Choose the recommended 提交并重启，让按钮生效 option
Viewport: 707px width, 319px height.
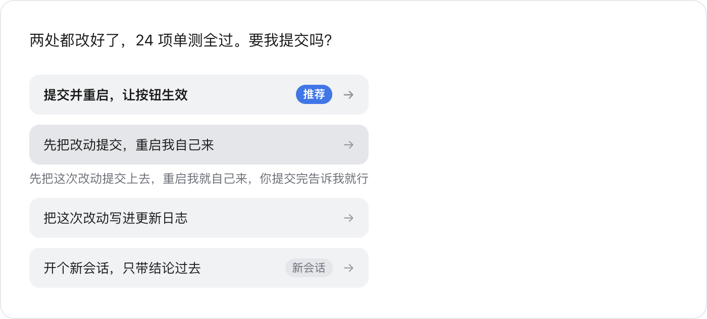199,95
